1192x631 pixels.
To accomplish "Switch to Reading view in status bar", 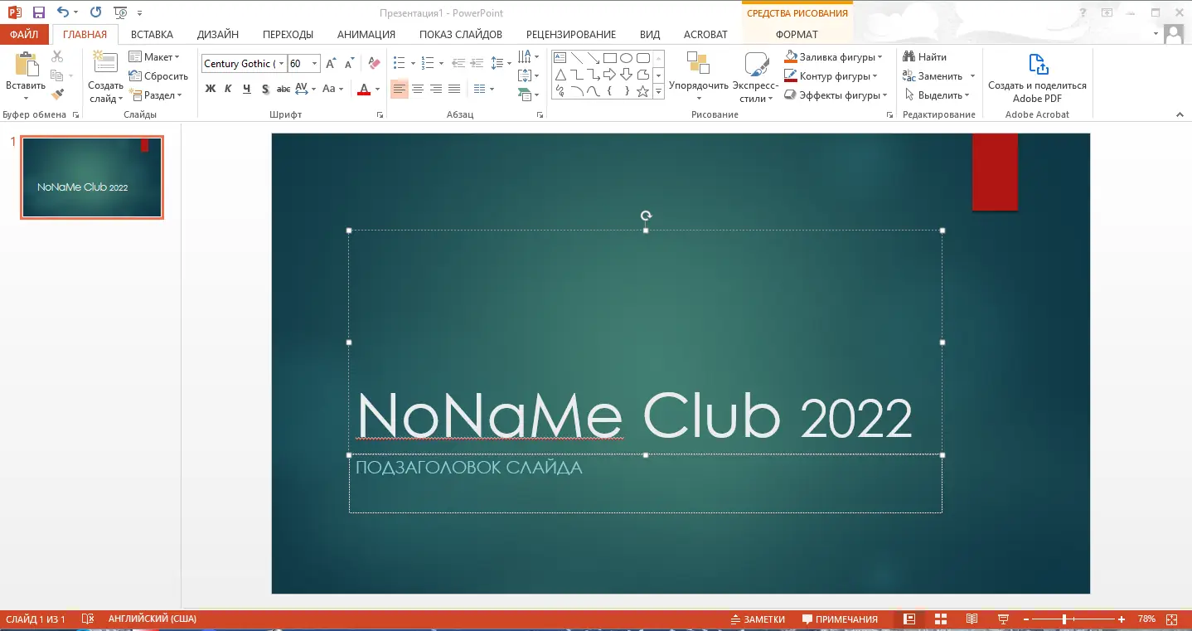I will (x=972, y=619).
